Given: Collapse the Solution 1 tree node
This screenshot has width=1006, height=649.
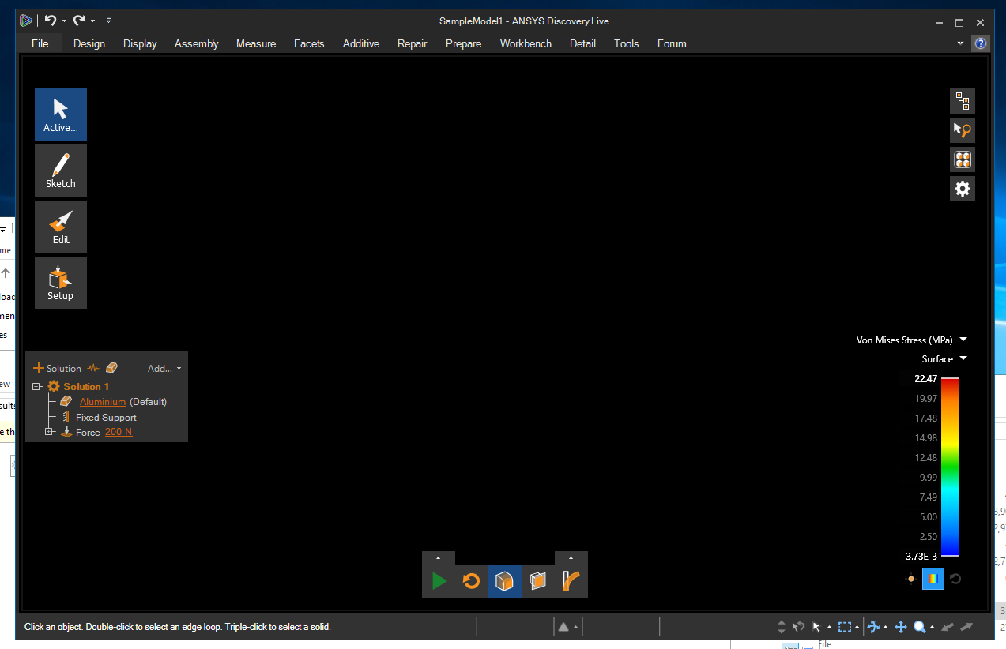Looking at the screenshot, I should click(x=36, y=386).
